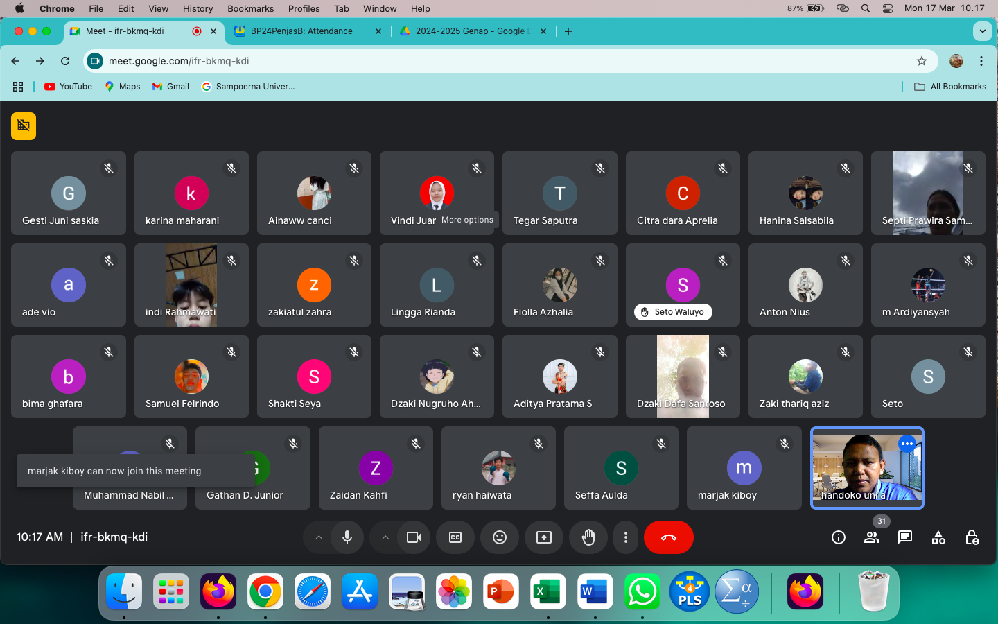Turn off the camera in the call bar
The height and width of the screenshot is (624, 998).
click(x=414, y=537)
